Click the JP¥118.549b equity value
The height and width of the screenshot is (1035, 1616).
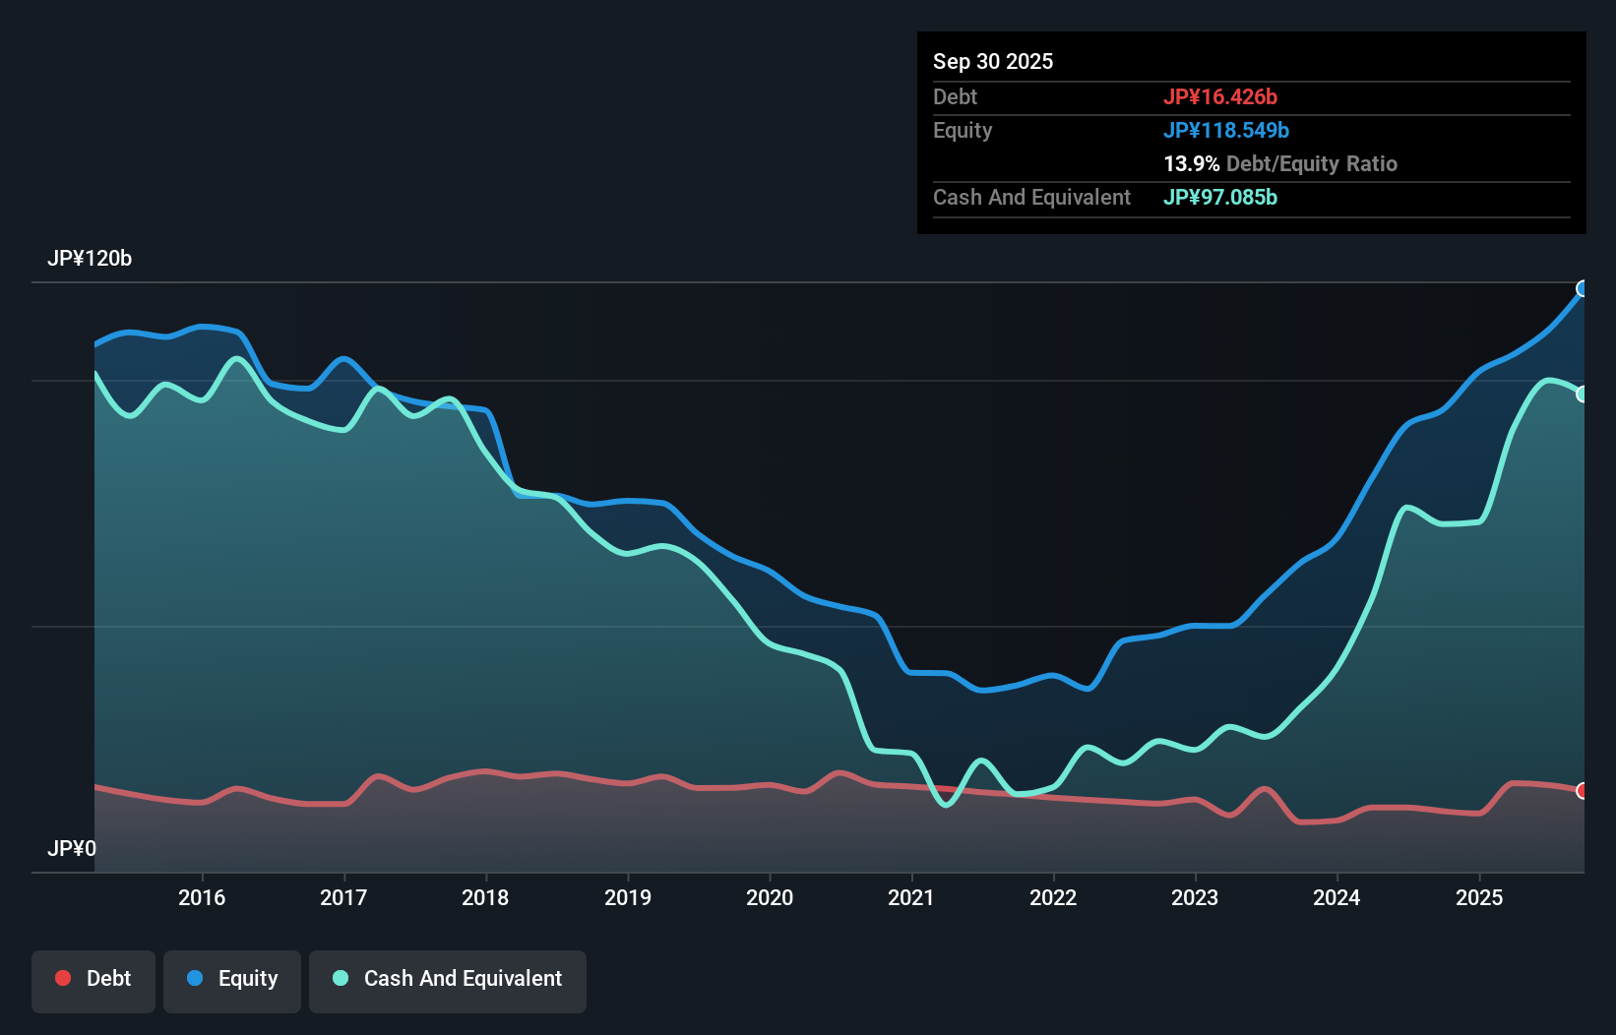tap(1226, 130)
